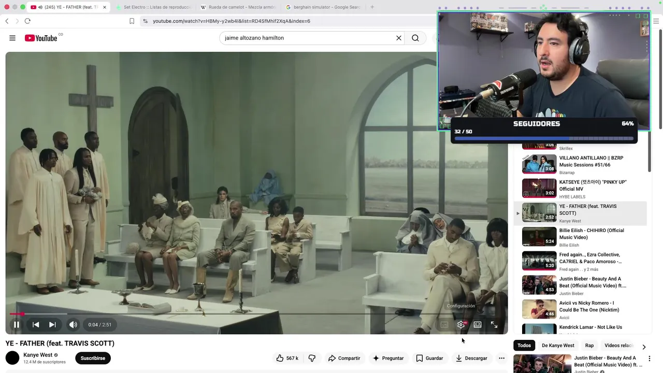Image resolution: width=663 pixels, height=373 pixels.
Task: Open a new browser tab
Action: [372, 7]
